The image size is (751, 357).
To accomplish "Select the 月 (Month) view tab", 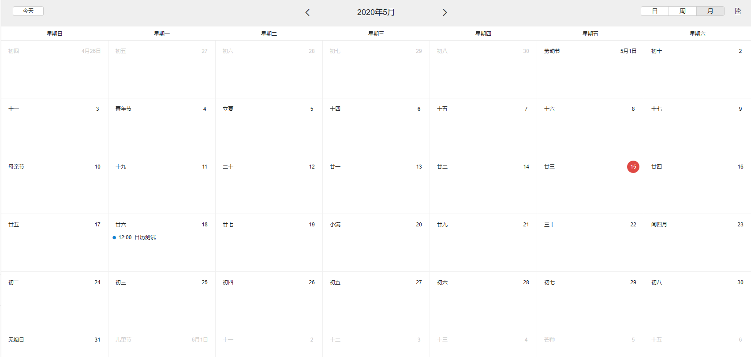I will [x=710, y=11].
